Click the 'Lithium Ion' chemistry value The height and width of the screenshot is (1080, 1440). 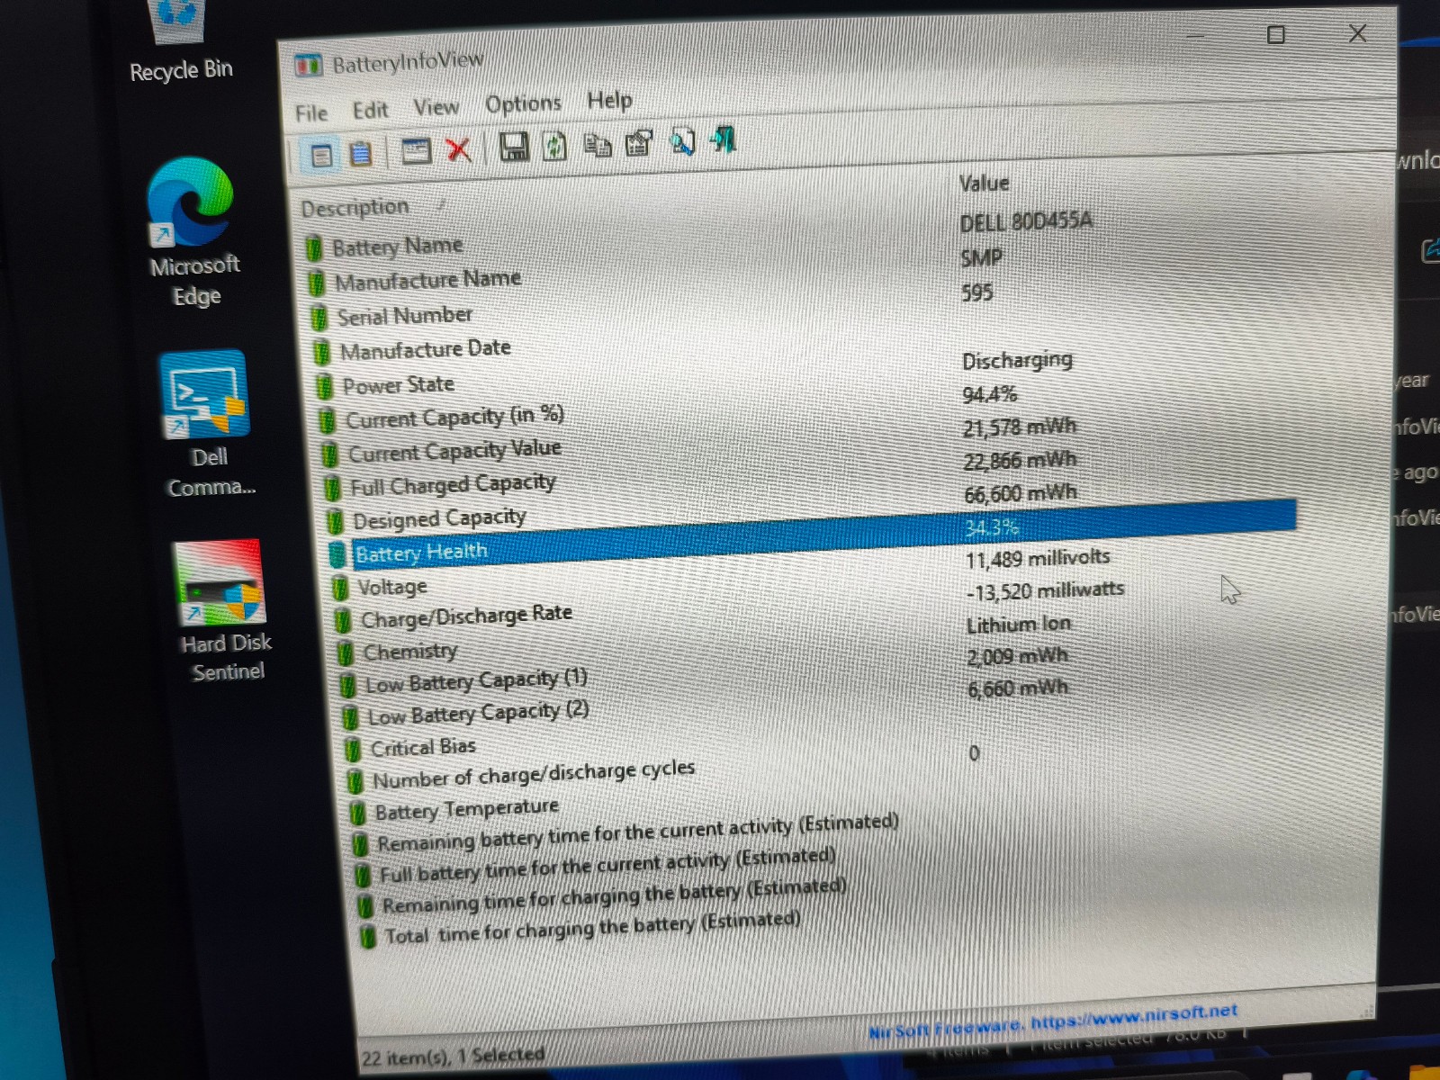tap(1019, 624)
